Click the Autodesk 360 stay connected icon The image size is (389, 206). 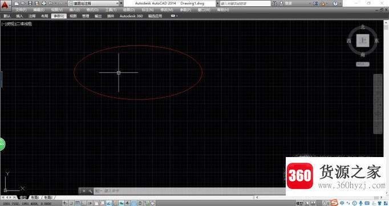tap(322, 3)
